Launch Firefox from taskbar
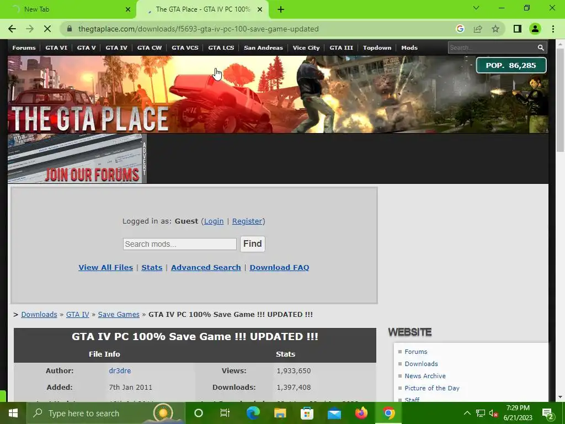The width and height of the screenshot is (565, 424). click(361, 413)
